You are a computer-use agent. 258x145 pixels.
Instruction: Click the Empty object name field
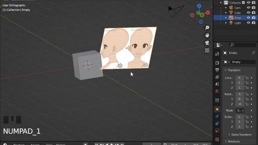[243, 62]
